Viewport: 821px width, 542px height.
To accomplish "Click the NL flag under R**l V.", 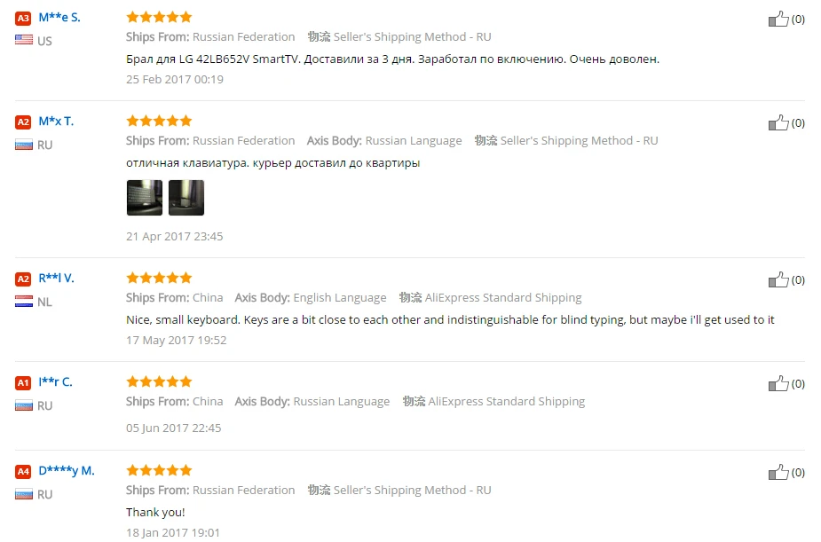I will 24,302.
